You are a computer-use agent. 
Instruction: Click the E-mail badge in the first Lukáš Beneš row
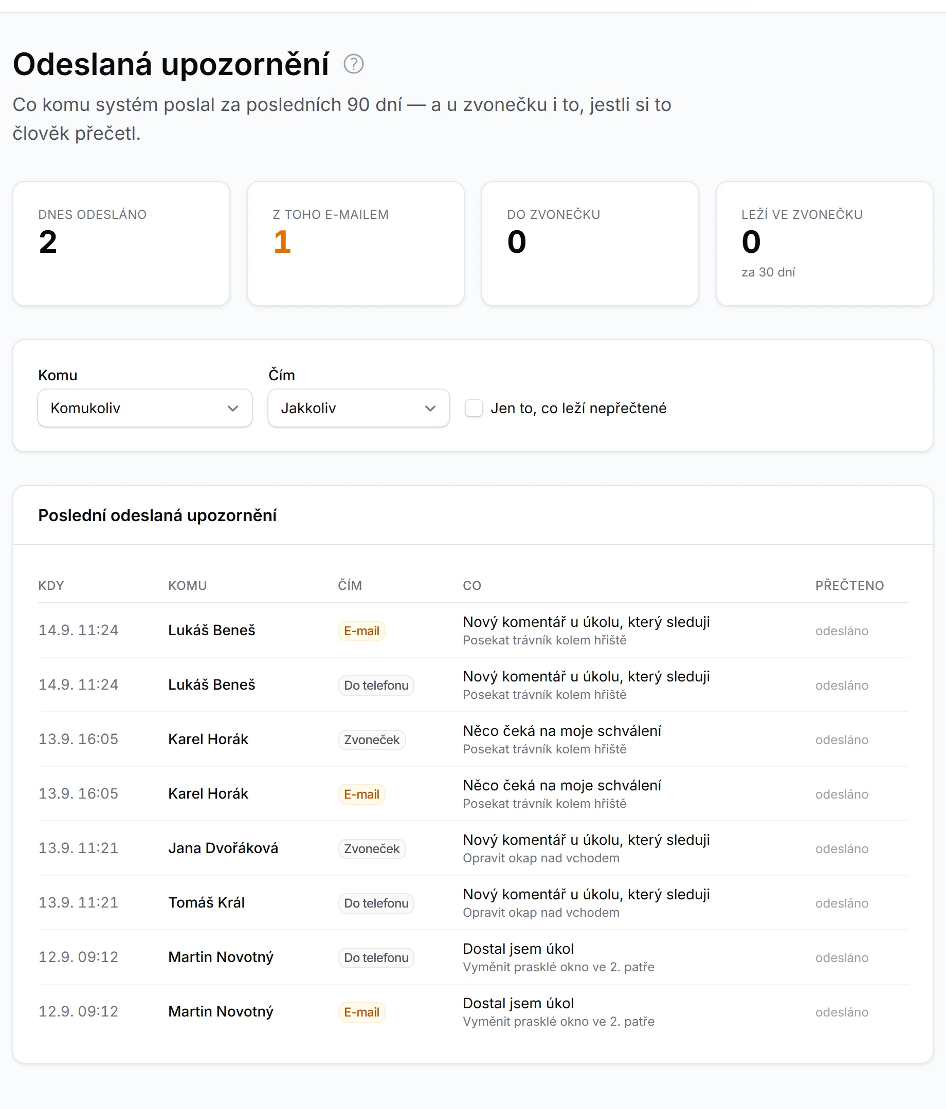pyautogui.click(x=361, y=631)
